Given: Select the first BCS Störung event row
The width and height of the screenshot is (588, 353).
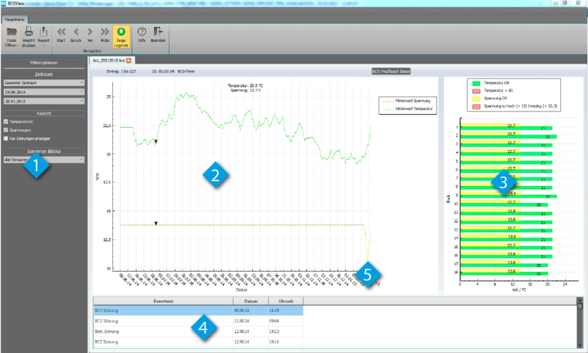Looking at the screenshot, I should [x=162, y=310].
